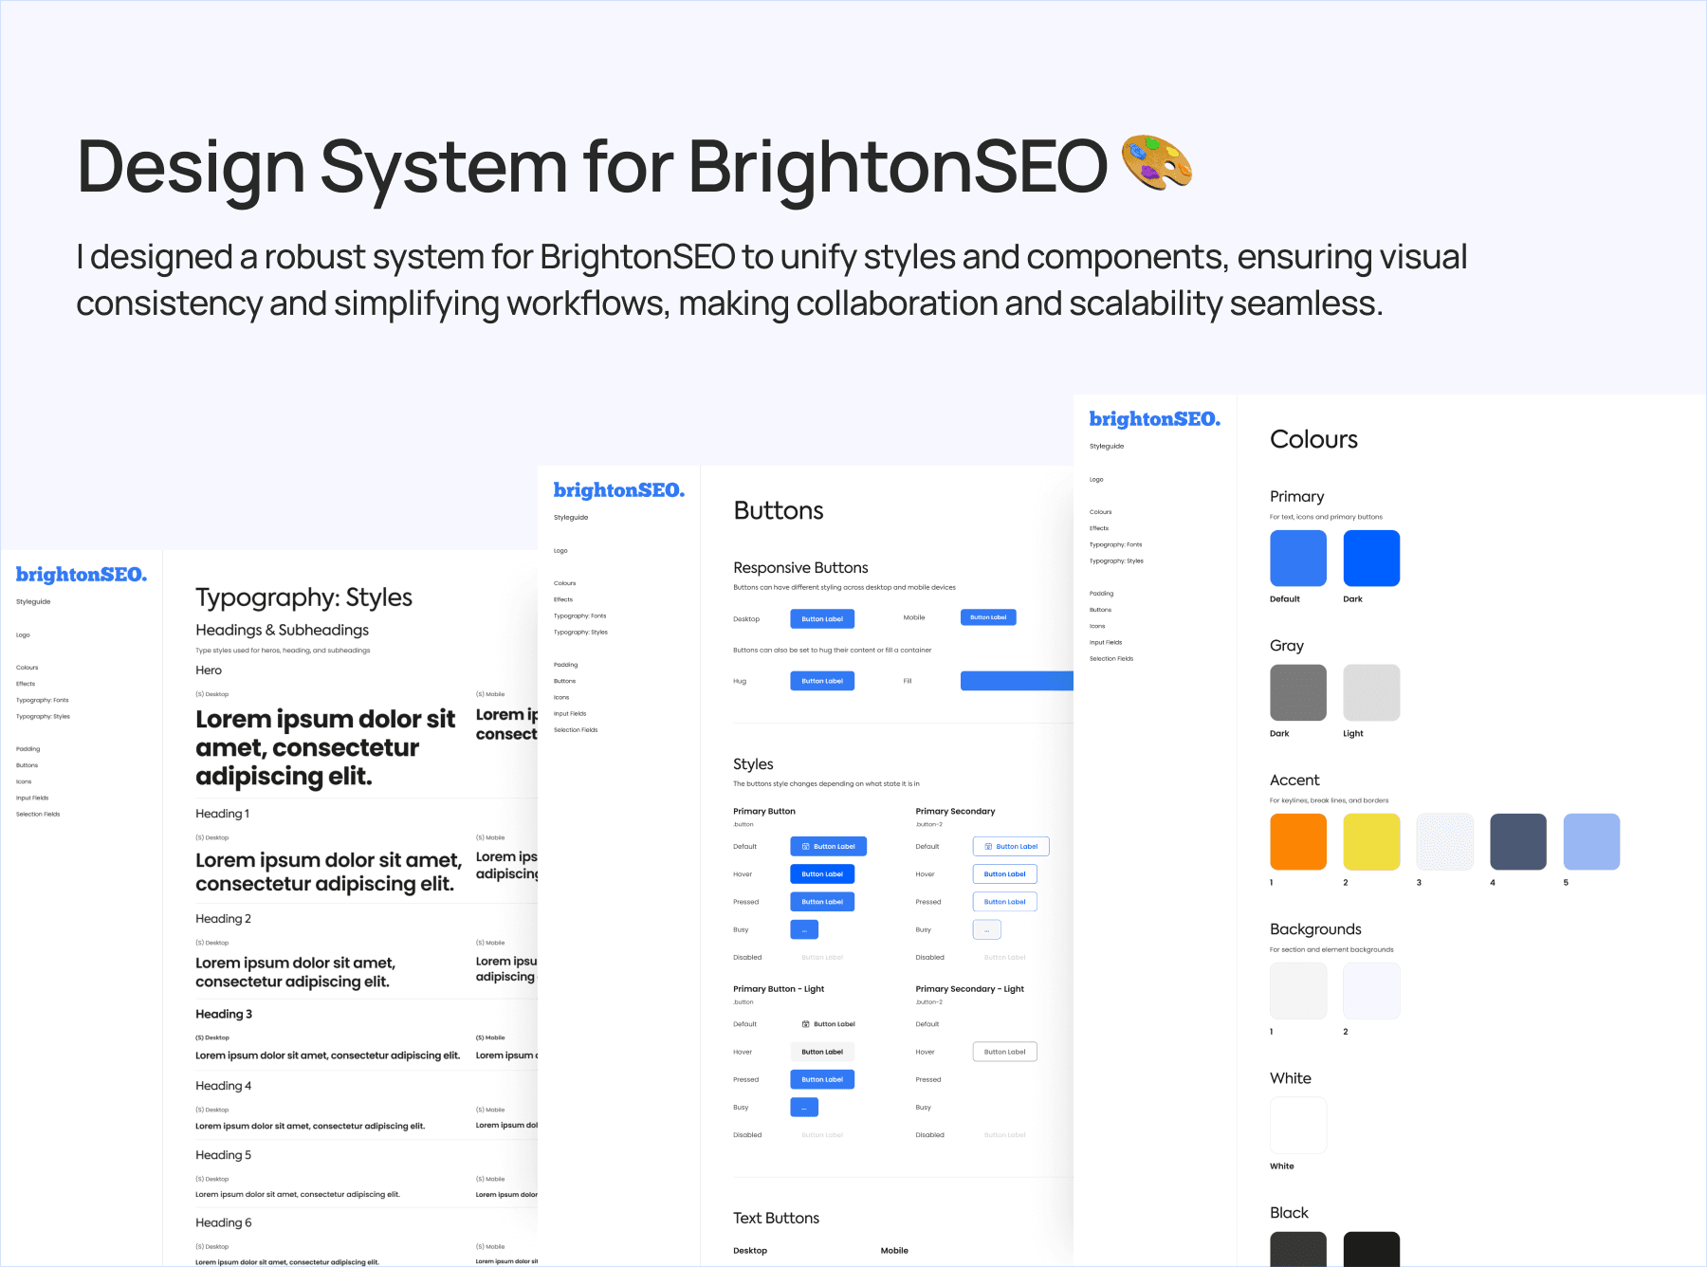Image resolution: width=1707 pixels, height=1267 pixels.
Task: Open Typography: Styles in the Colours panel sidebar
Action: [x=1117, y=560]
